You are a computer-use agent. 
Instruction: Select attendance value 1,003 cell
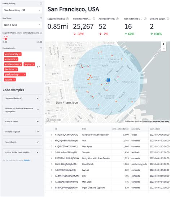click(x=120, y=164)
